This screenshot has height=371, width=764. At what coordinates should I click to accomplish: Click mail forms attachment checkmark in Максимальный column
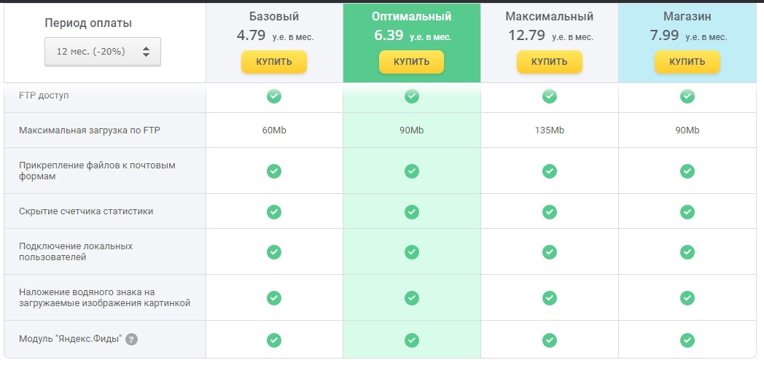tap(550, 171)
